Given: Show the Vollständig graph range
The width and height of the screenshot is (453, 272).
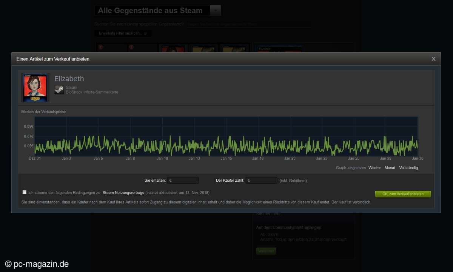Looking at the screenshot, I should [x=408, y=168].
